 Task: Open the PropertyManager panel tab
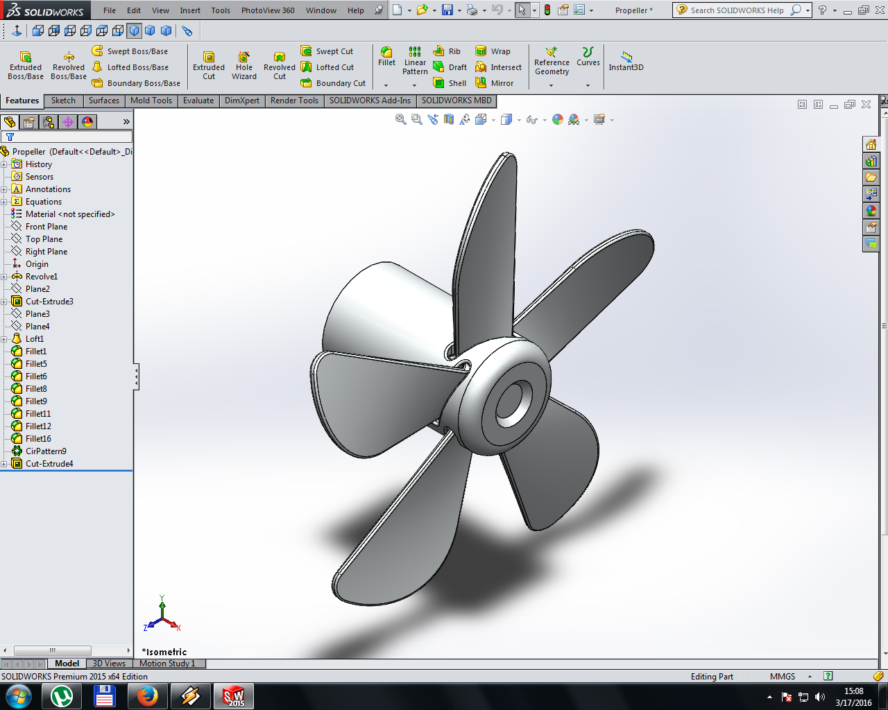pyautogui.click(x=28, y=122)
